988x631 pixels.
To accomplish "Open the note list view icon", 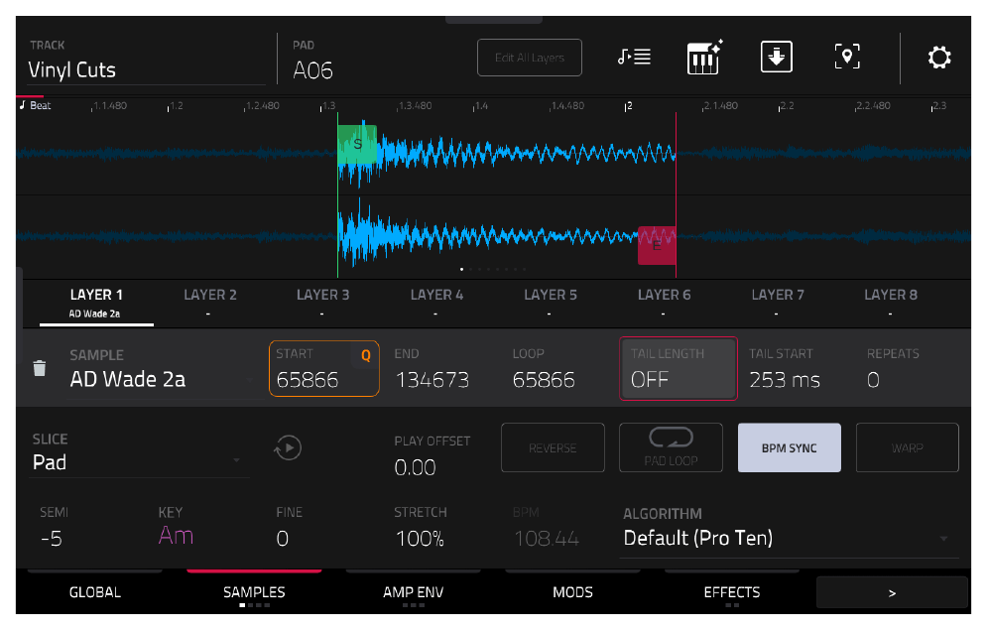I will (x=634, y=58).
